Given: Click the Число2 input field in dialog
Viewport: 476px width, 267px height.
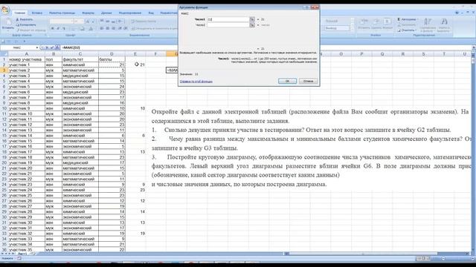Looking at the screenshot, I should (228, 25).
